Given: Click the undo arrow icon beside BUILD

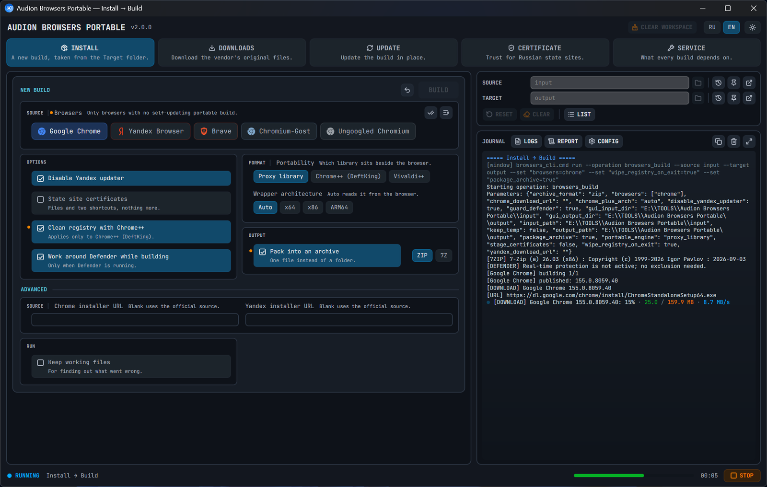Looking at the screenshot, I should (407, 90).
